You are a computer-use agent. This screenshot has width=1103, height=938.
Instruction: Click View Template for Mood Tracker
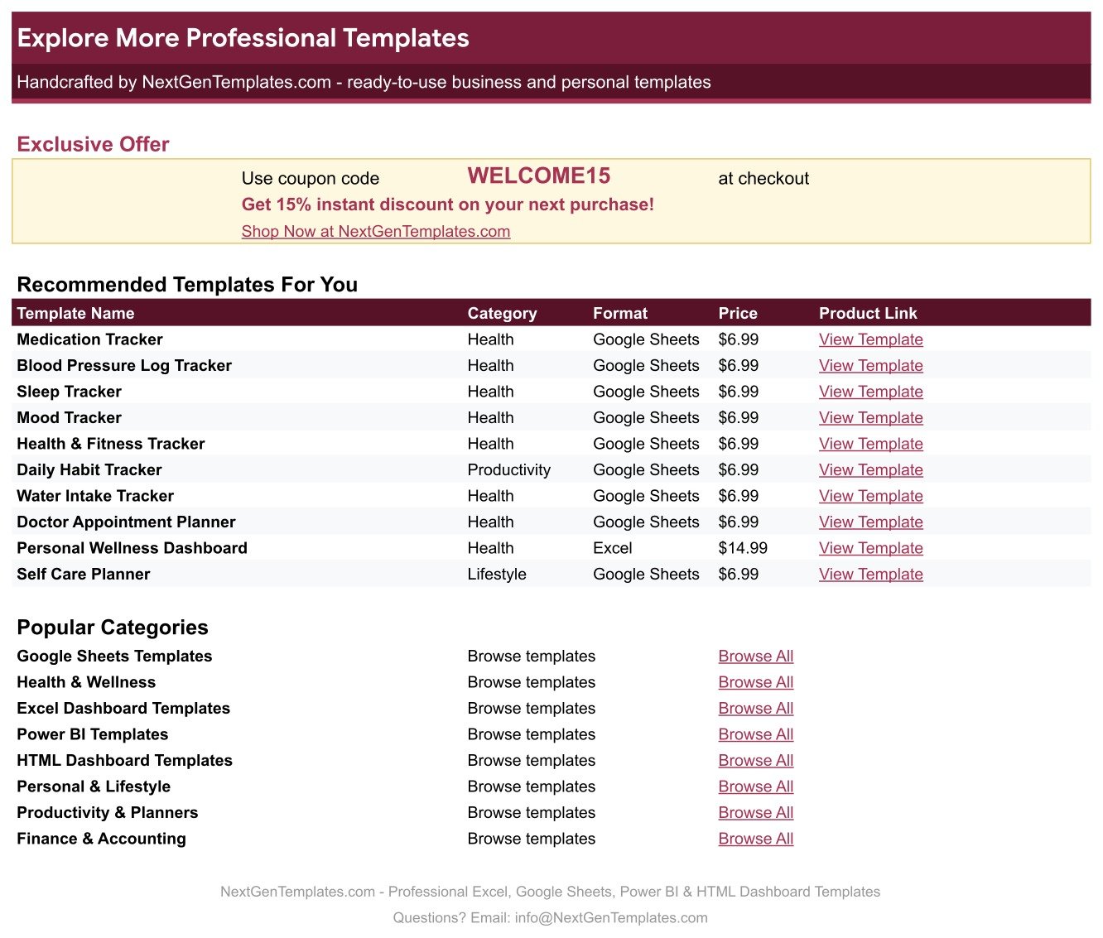[870, 417]
